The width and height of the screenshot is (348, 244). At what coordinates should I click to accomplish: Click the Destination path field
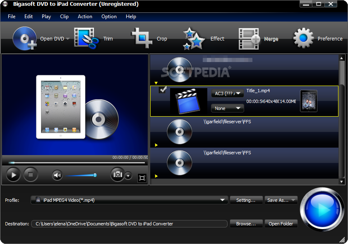(130, 224)
